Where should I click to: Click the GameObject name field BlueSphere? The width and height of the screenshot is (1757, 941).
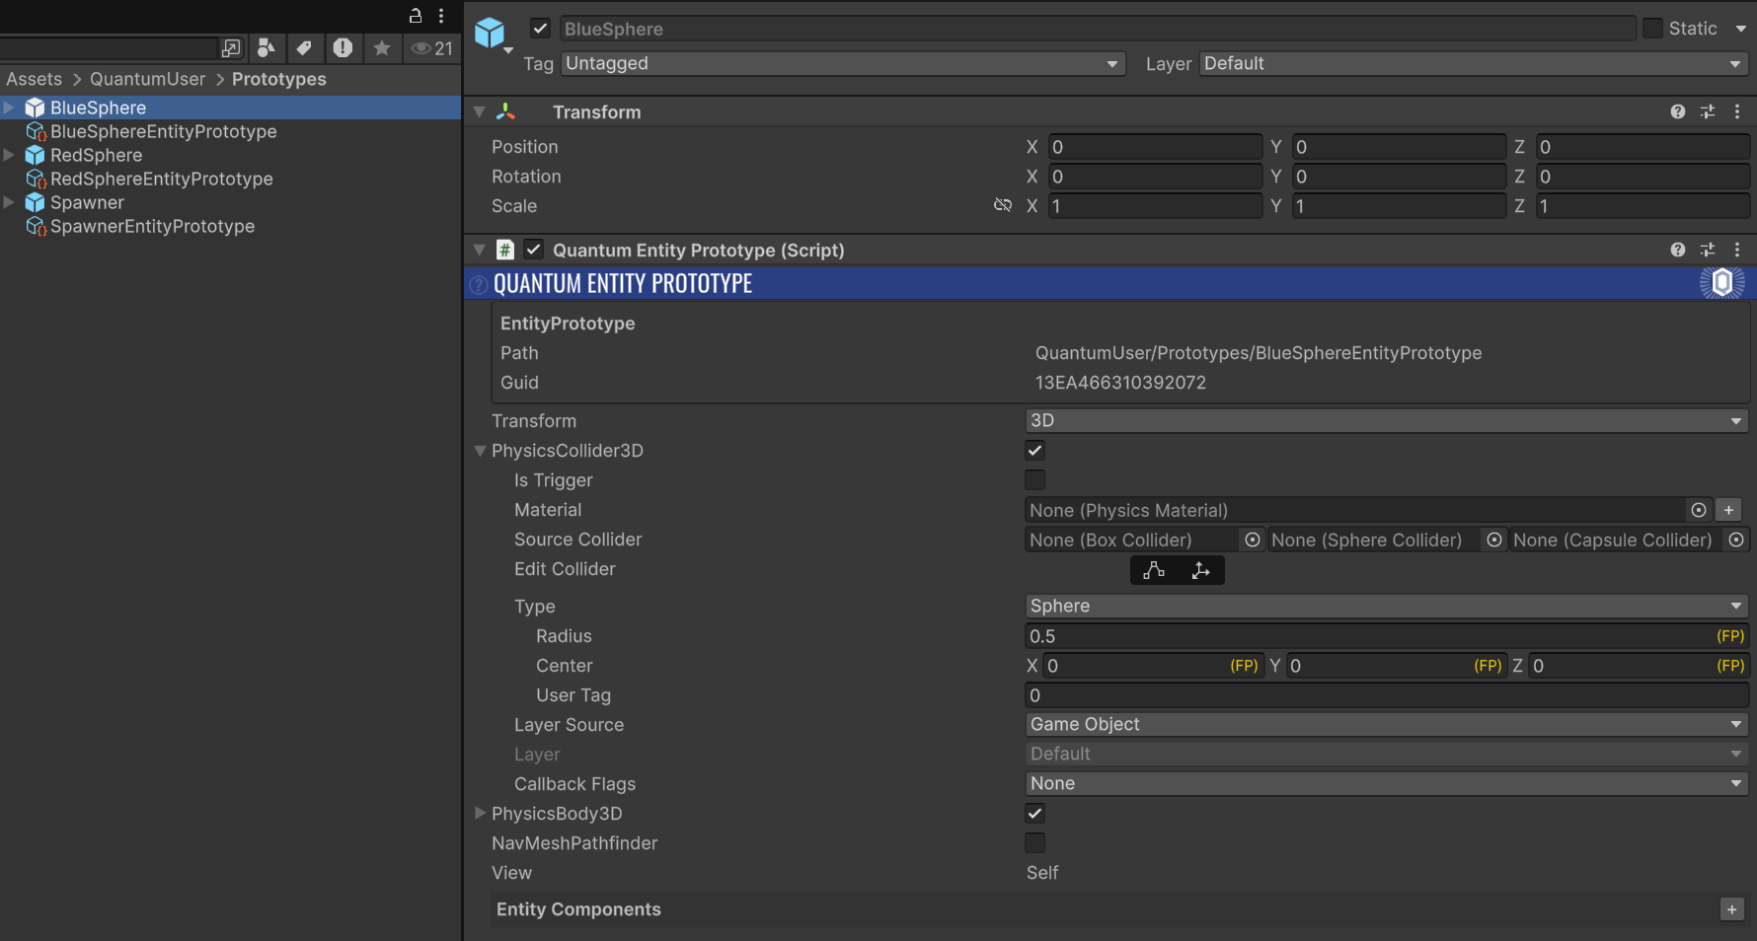tap(1098, 29)
